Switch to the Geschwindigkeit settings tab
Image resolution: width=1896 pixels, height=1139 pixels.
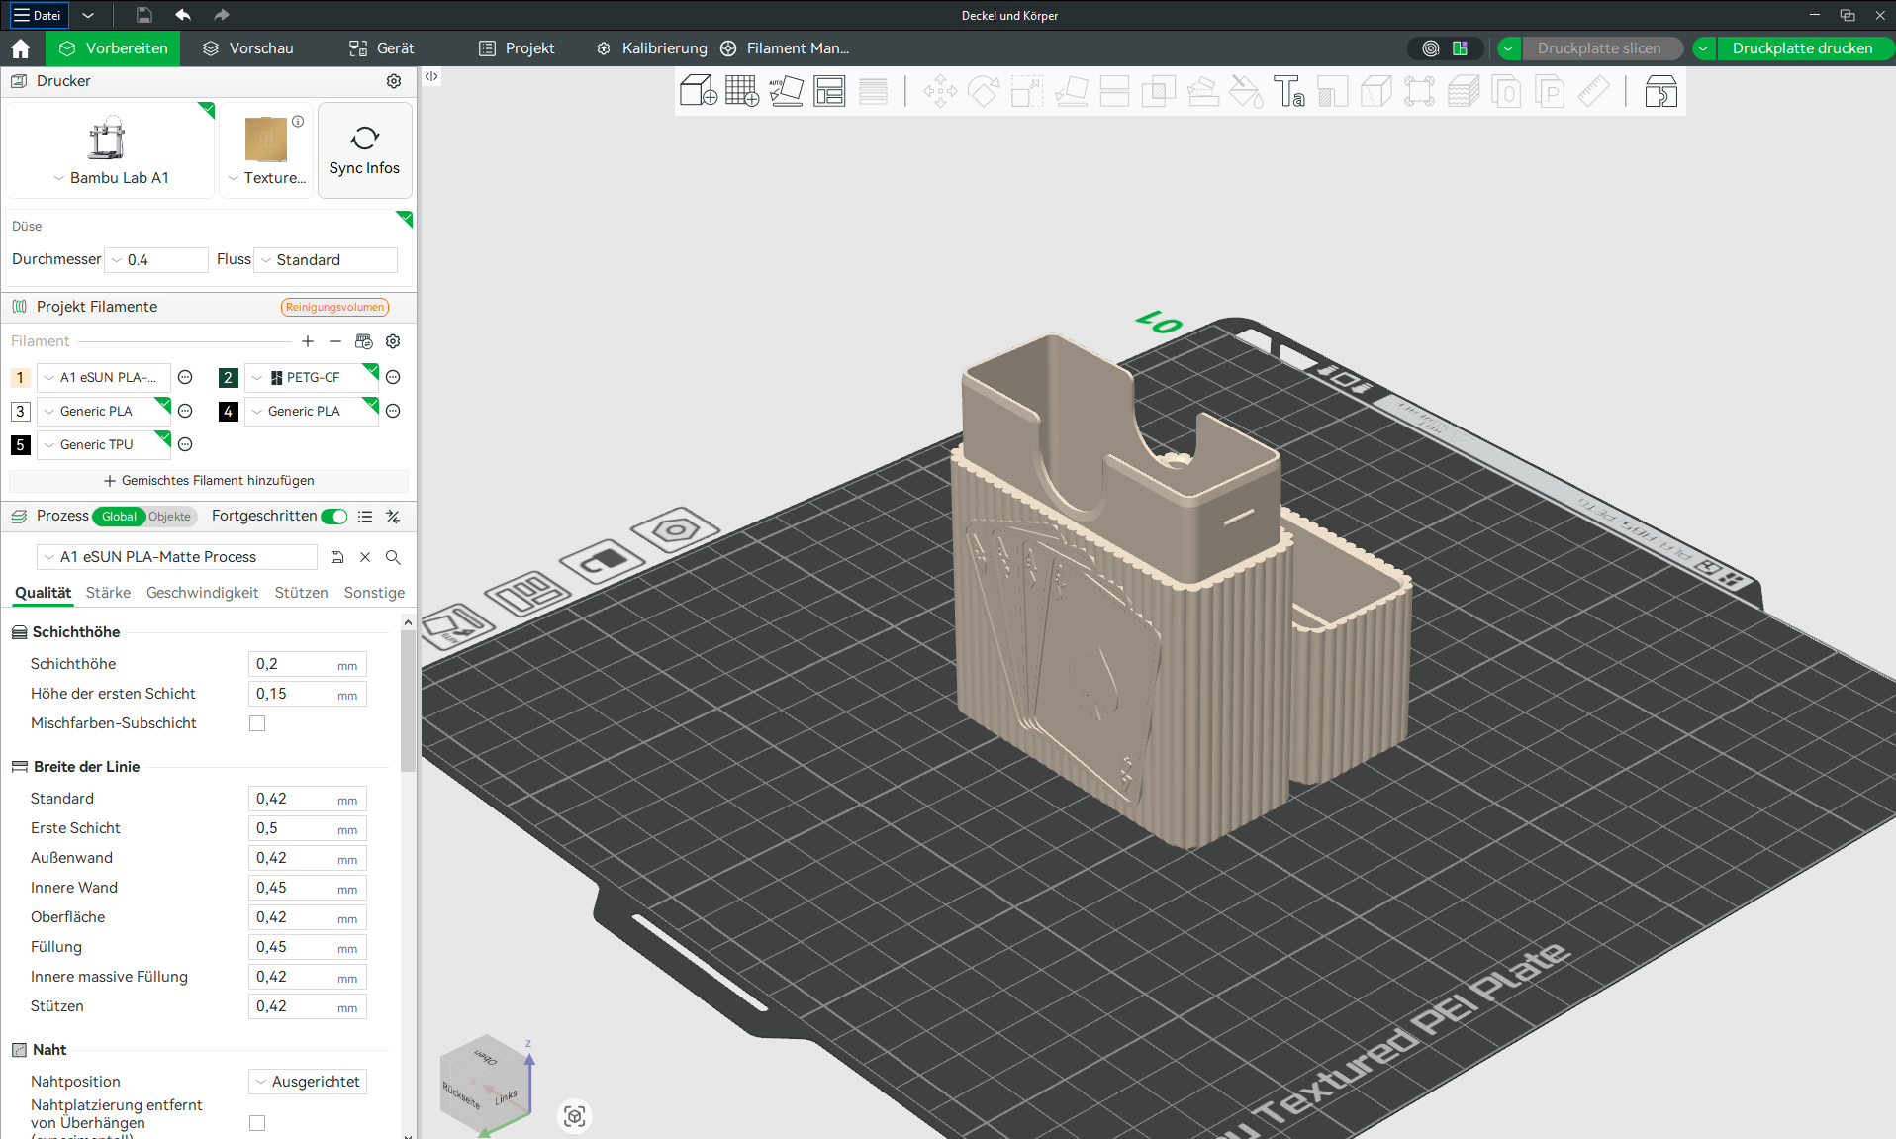tap(202, 593)
